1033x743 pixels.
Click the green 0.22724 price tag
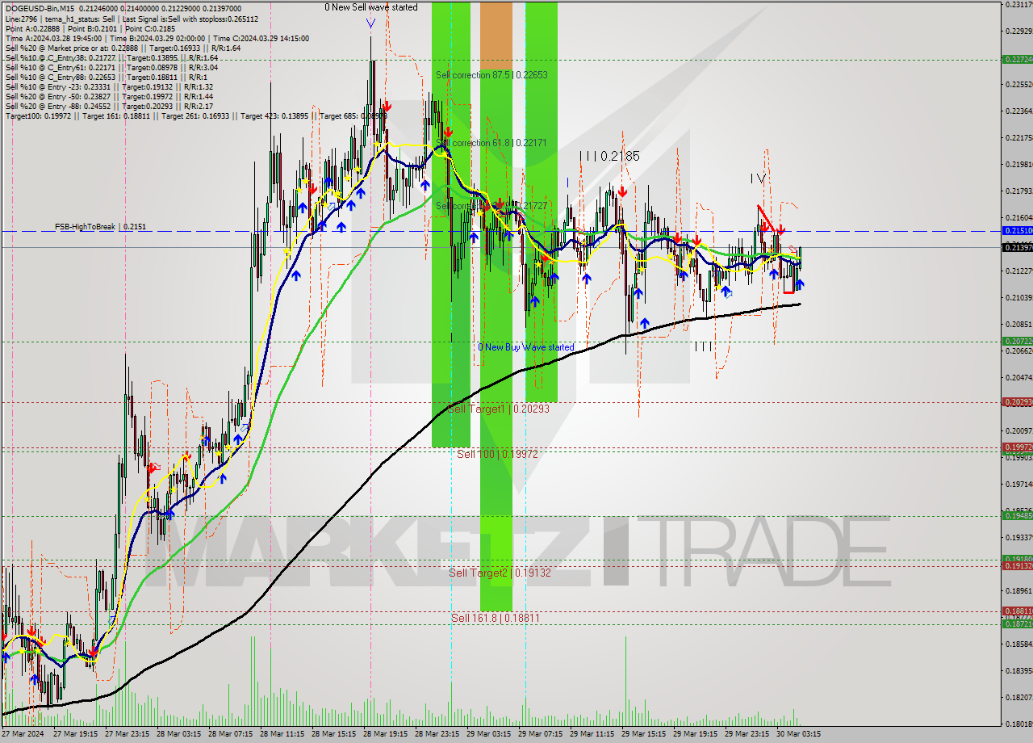(x=1017, y=59)
